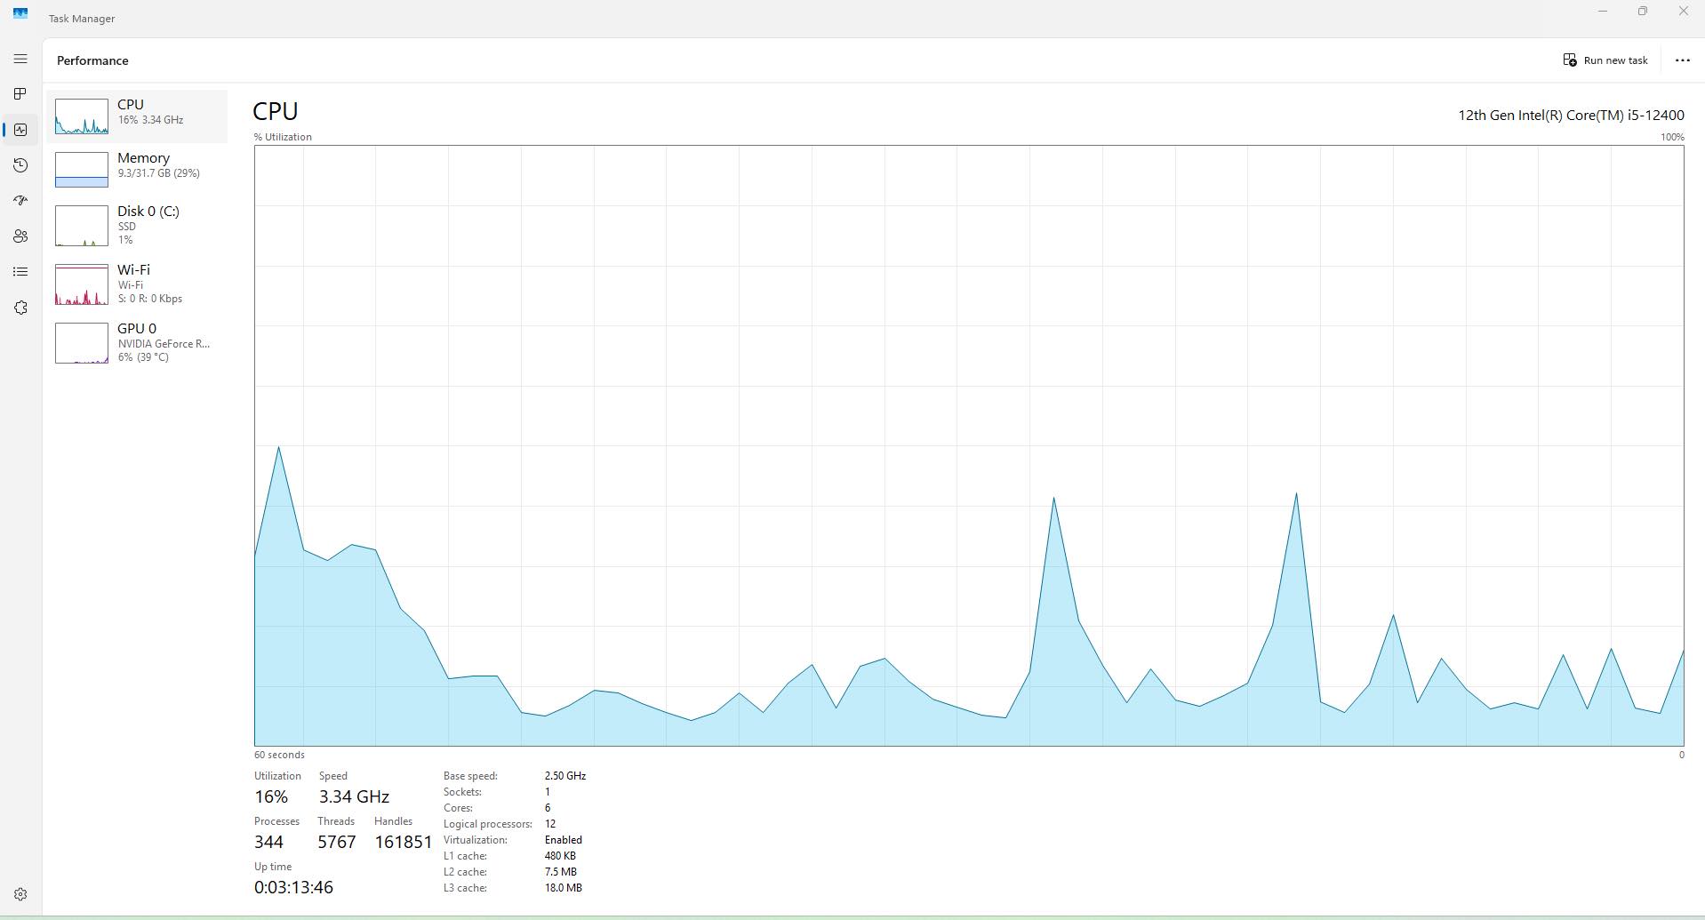
Task: Click Run new task
Action: click(x=1605, y=60)
